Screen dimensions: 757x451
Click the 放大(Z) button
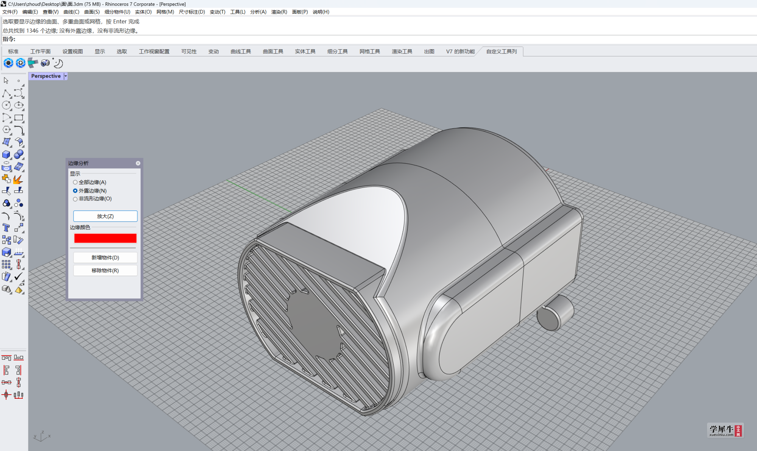tap(105, 216)
